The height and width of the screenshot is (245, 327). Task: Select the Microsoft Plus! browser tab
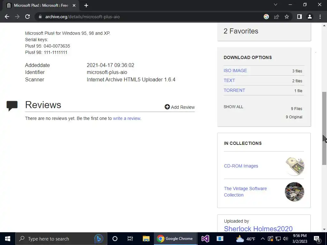click(41, 5)
